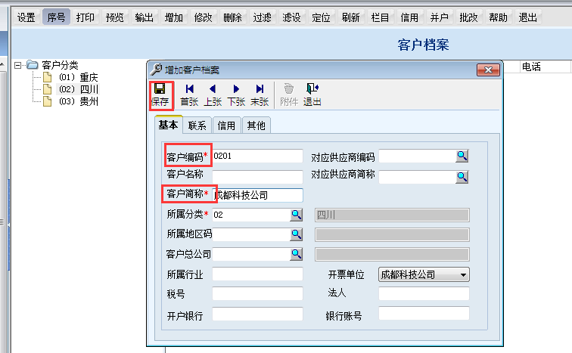Click the 电话 column header
This screenshot has height=353, width=572.
point(531,67)
